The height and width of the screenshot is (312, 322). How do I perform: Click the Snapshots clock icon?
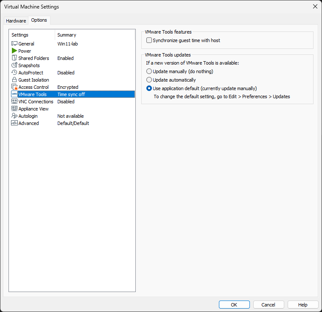[x=14, y=65]
